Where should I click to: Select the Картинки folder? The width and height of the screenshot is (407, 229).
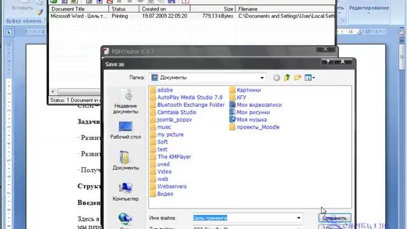pos(245,90)
